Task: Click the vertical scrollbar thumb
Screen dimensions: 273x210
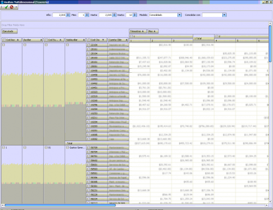Action: [x=270, y=44]
